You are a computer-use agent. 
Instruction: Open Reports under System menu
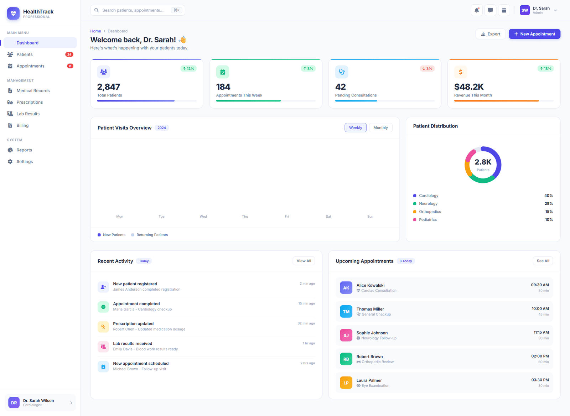pyautogui.click(x=24, y=150)
